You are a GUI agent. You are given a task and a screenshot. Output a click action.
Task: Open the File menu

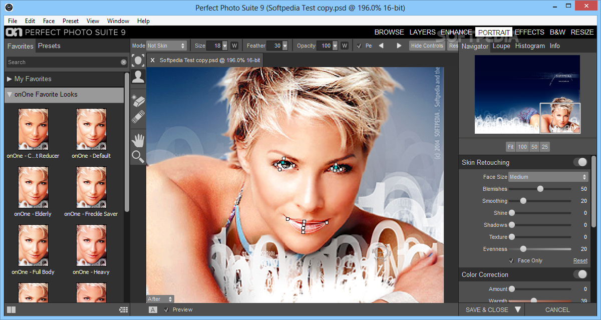point(13,21)
